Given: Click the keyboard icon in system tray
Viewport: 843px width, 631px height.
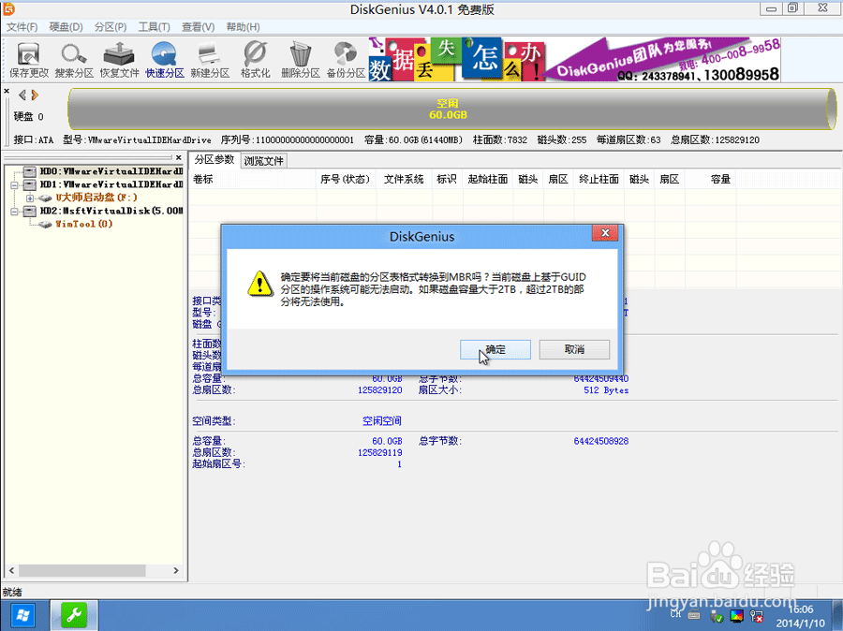Looking at the screenshot, I should pyautogui.click(x=694, y=616).
